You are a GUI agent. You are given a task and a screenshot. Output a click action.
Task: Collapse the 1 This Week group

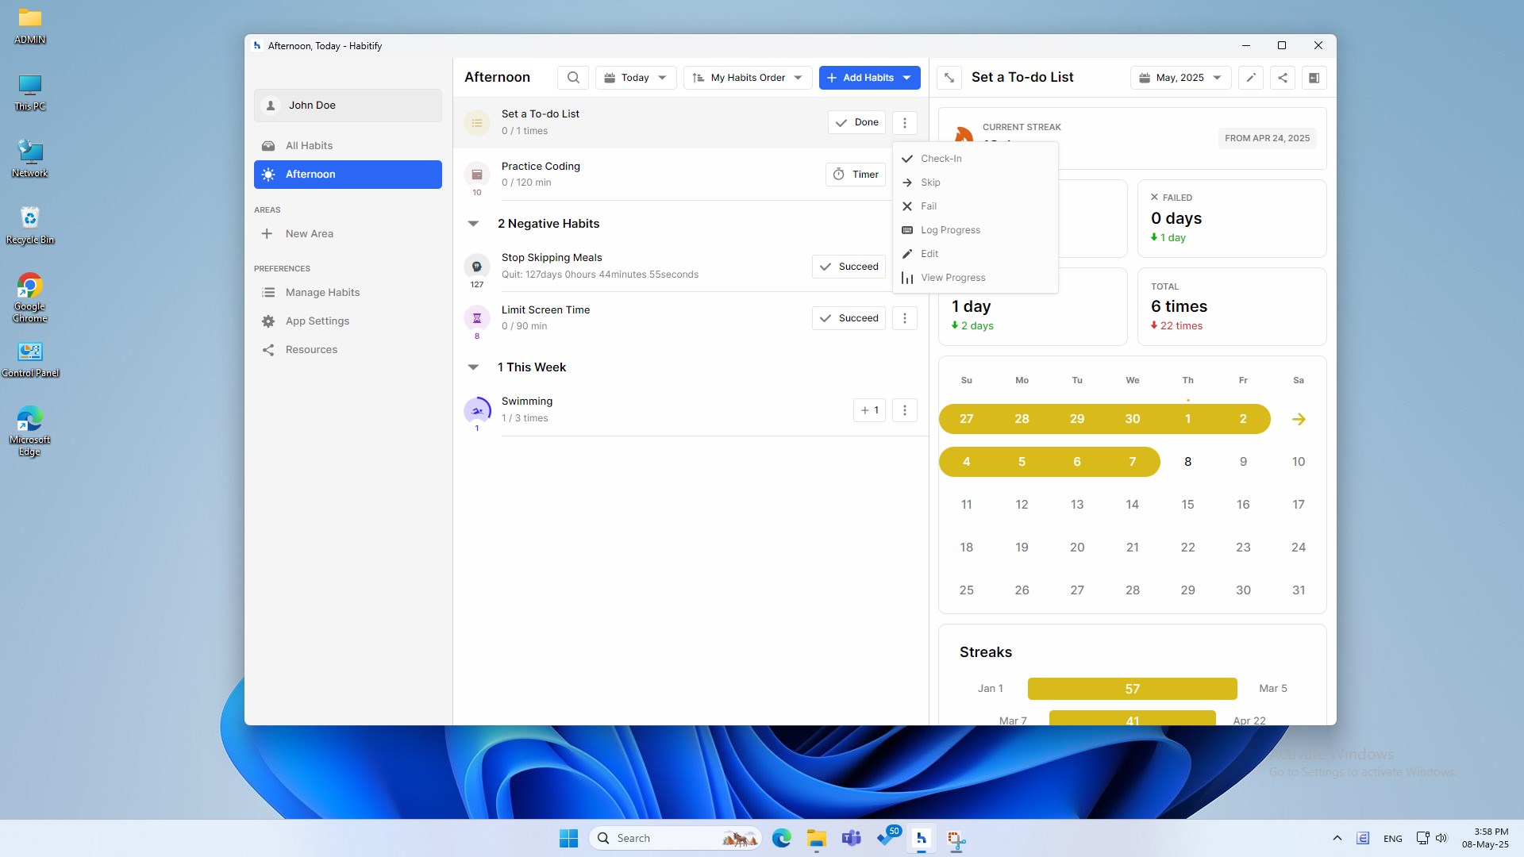[x=474, y=367]
